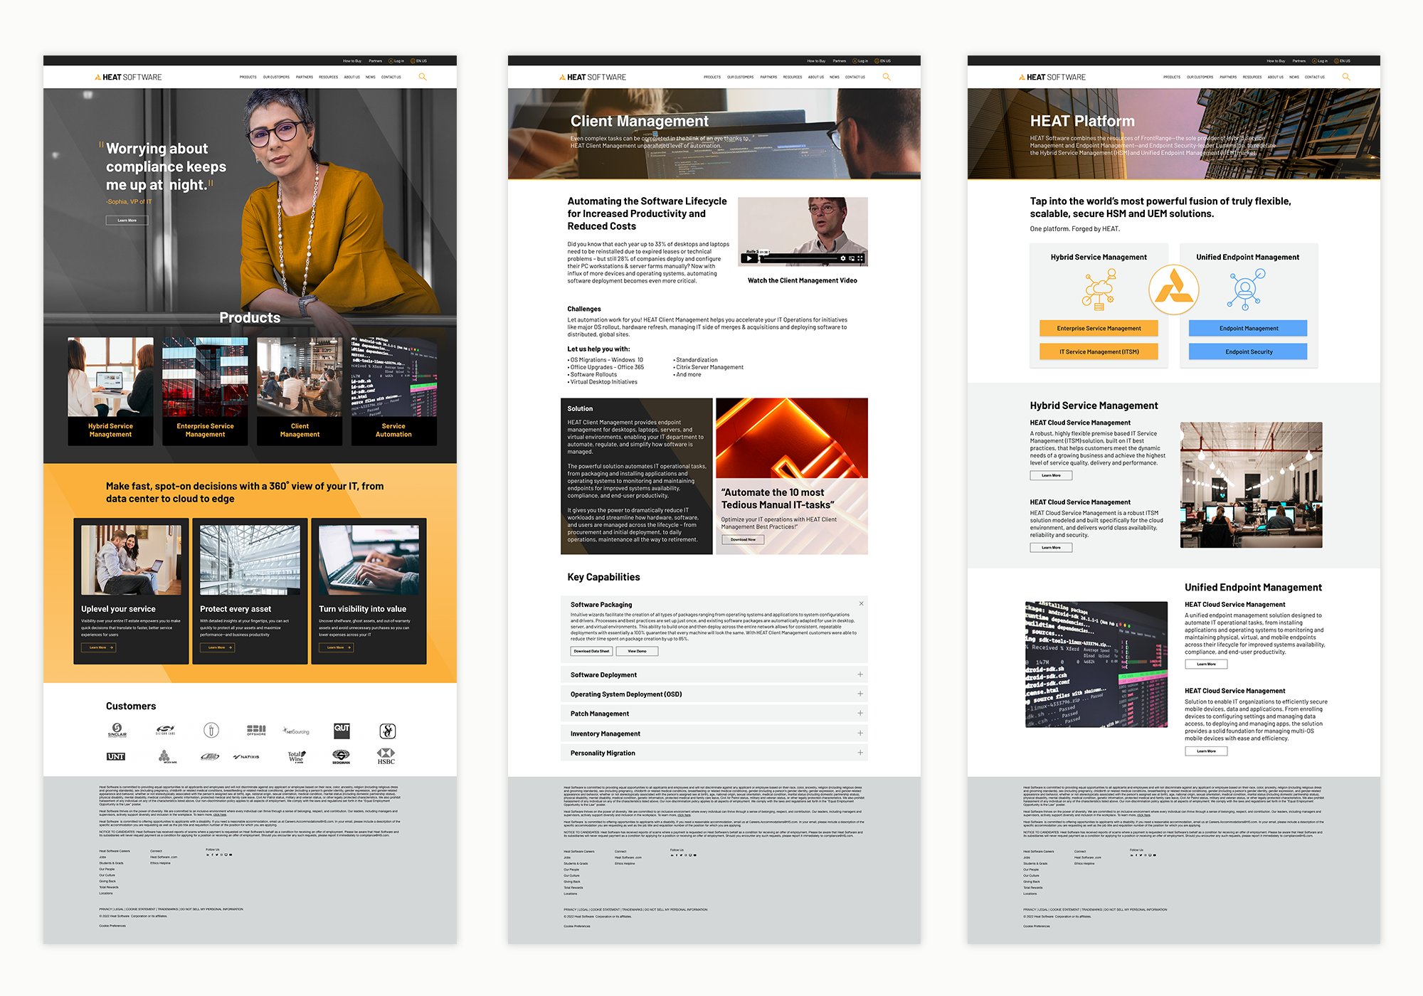
Task: Expand the Personality Migration accordion
Action: coord(714,753)
